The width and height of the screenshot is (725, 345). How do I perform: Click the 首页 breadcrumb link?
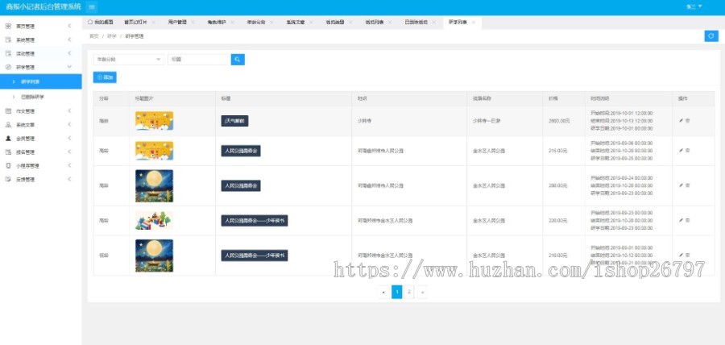(x=94, y=36)
